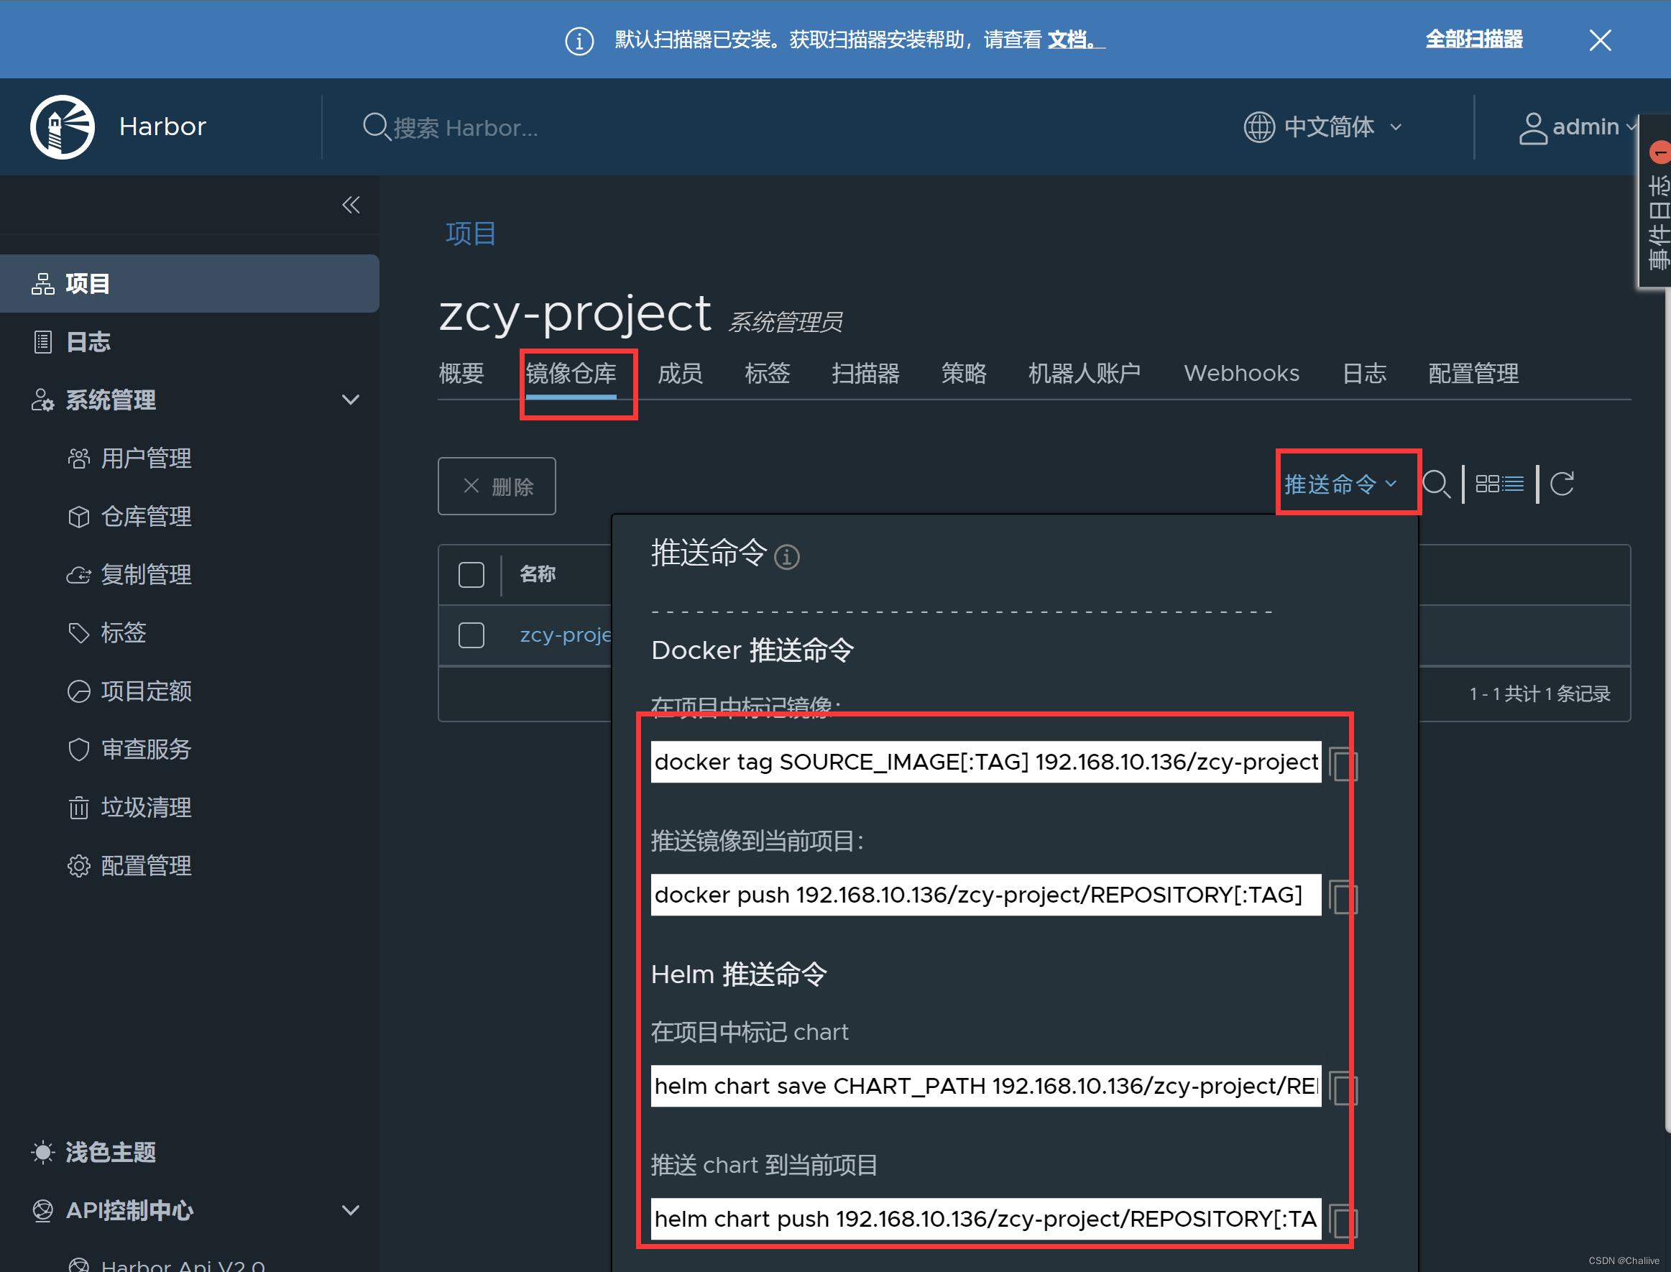Screen dimensions: 1671x1272
Task: Click the 删除 button
Action: coord(497,486)
